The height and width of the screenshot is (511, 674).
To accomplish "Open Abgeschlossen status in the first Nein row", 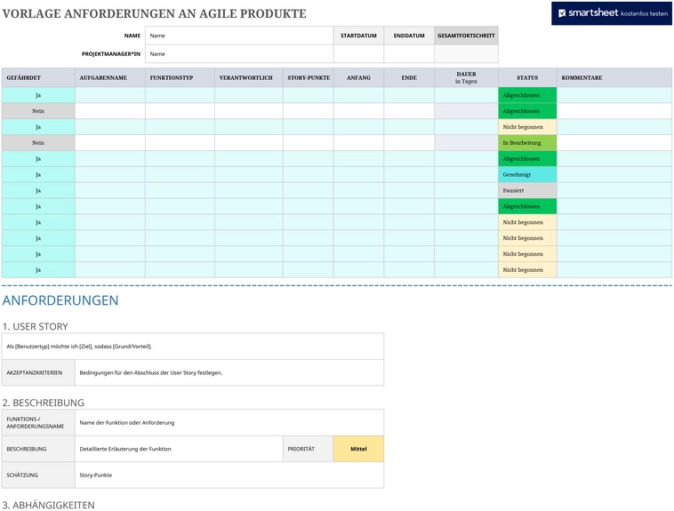I will 527,111.
